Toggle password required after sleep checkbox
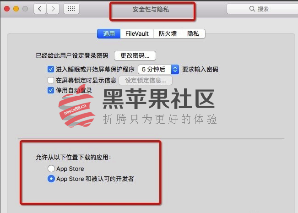This screenshot has height=213, width=298. click(51, 69)
